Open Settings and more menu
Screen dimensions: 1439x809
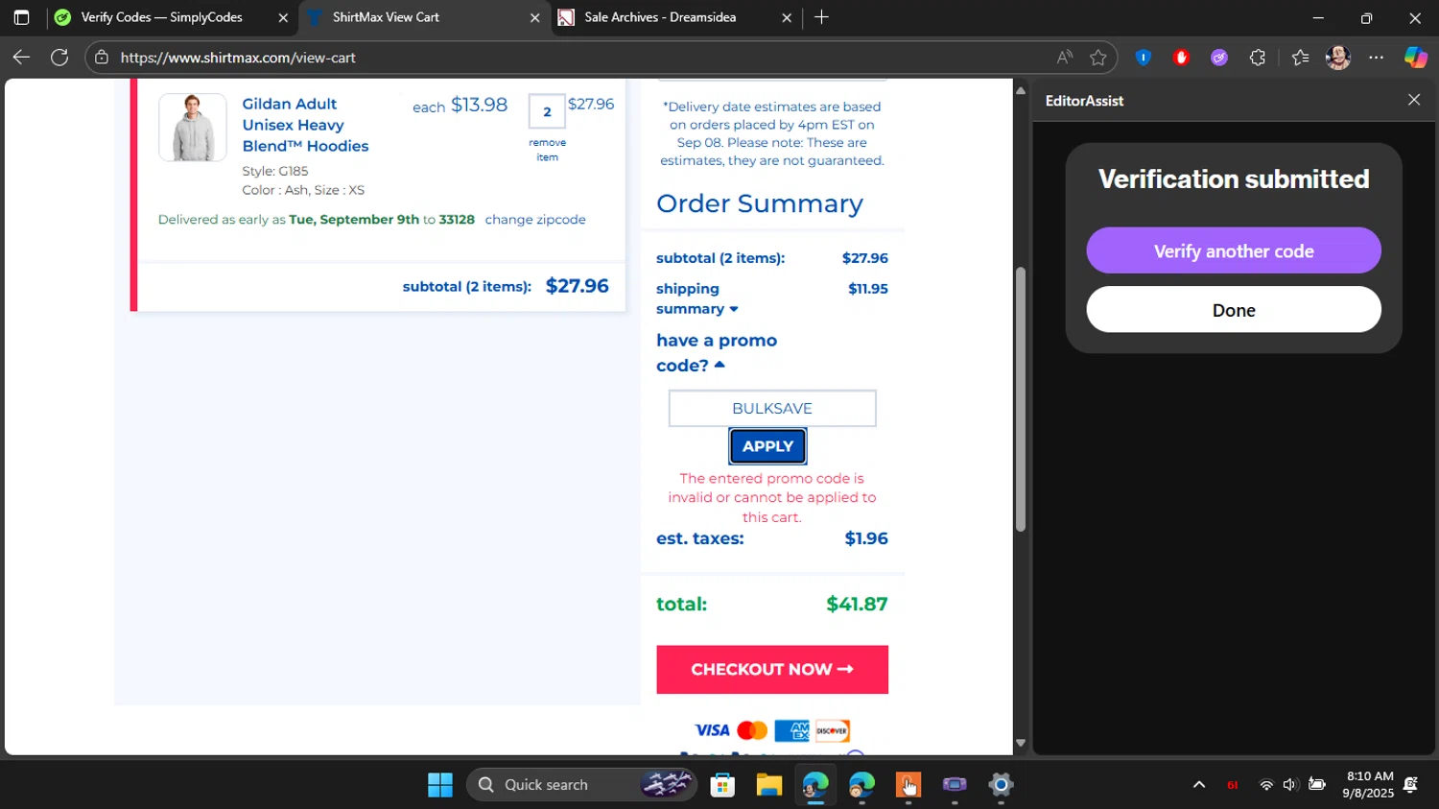click(x=1377, y=58)
